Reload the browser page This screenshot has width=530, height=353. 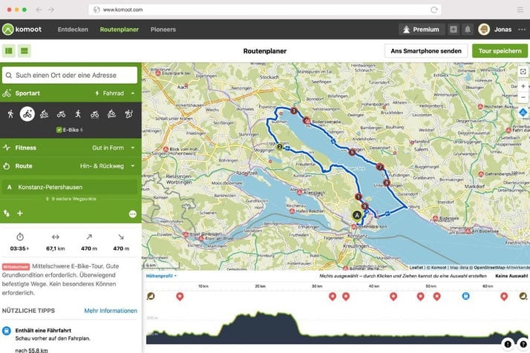click(x=434, y=10)
